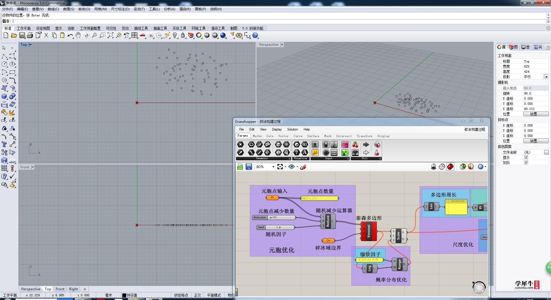Click 放置... button under 目标点
Viewport: 551px width, 300px height.
coord(536,141)
